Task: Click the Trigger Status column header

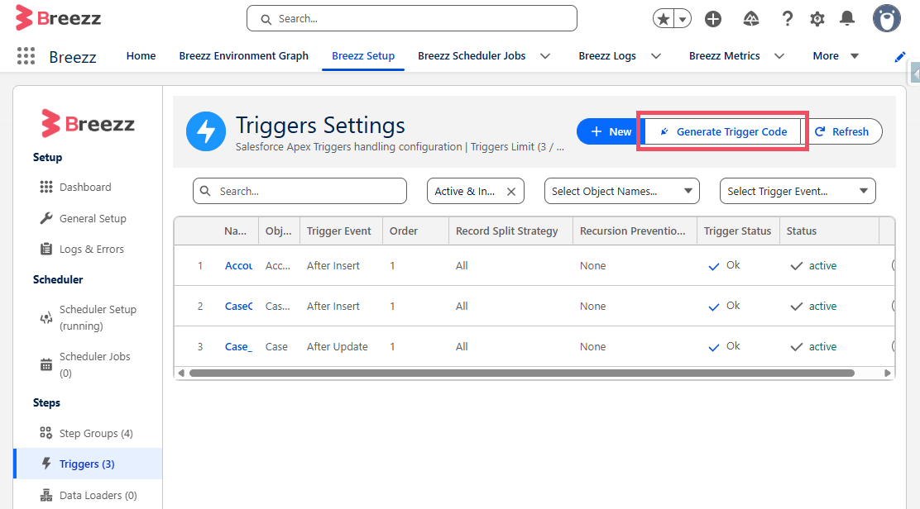Action: tap(737, 231)
